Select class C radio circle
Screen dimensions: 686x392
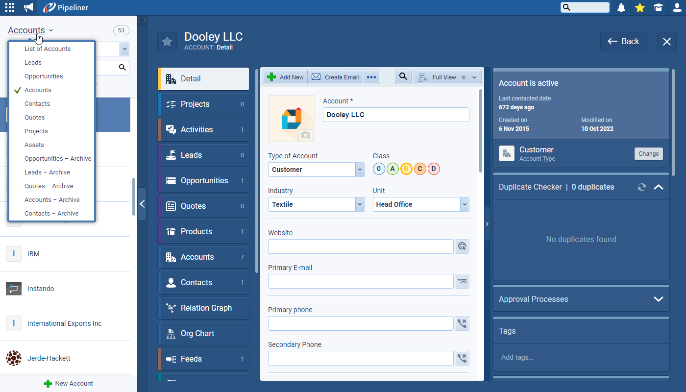420,169
